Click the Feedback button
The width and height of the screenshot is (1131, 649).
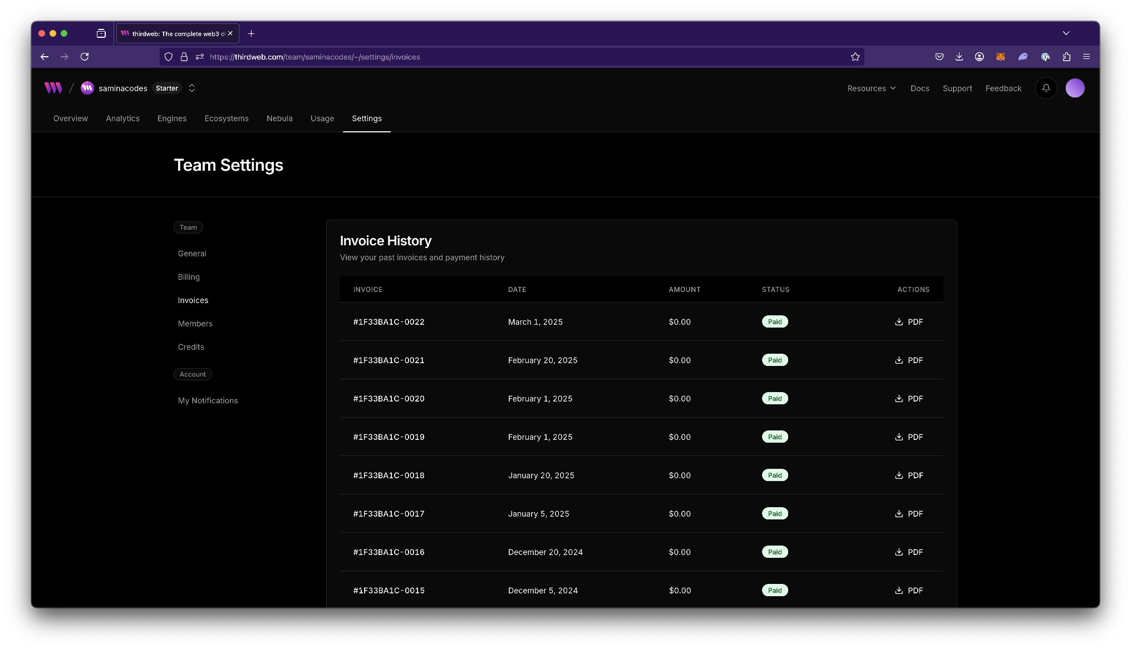tap(1003, 88)
